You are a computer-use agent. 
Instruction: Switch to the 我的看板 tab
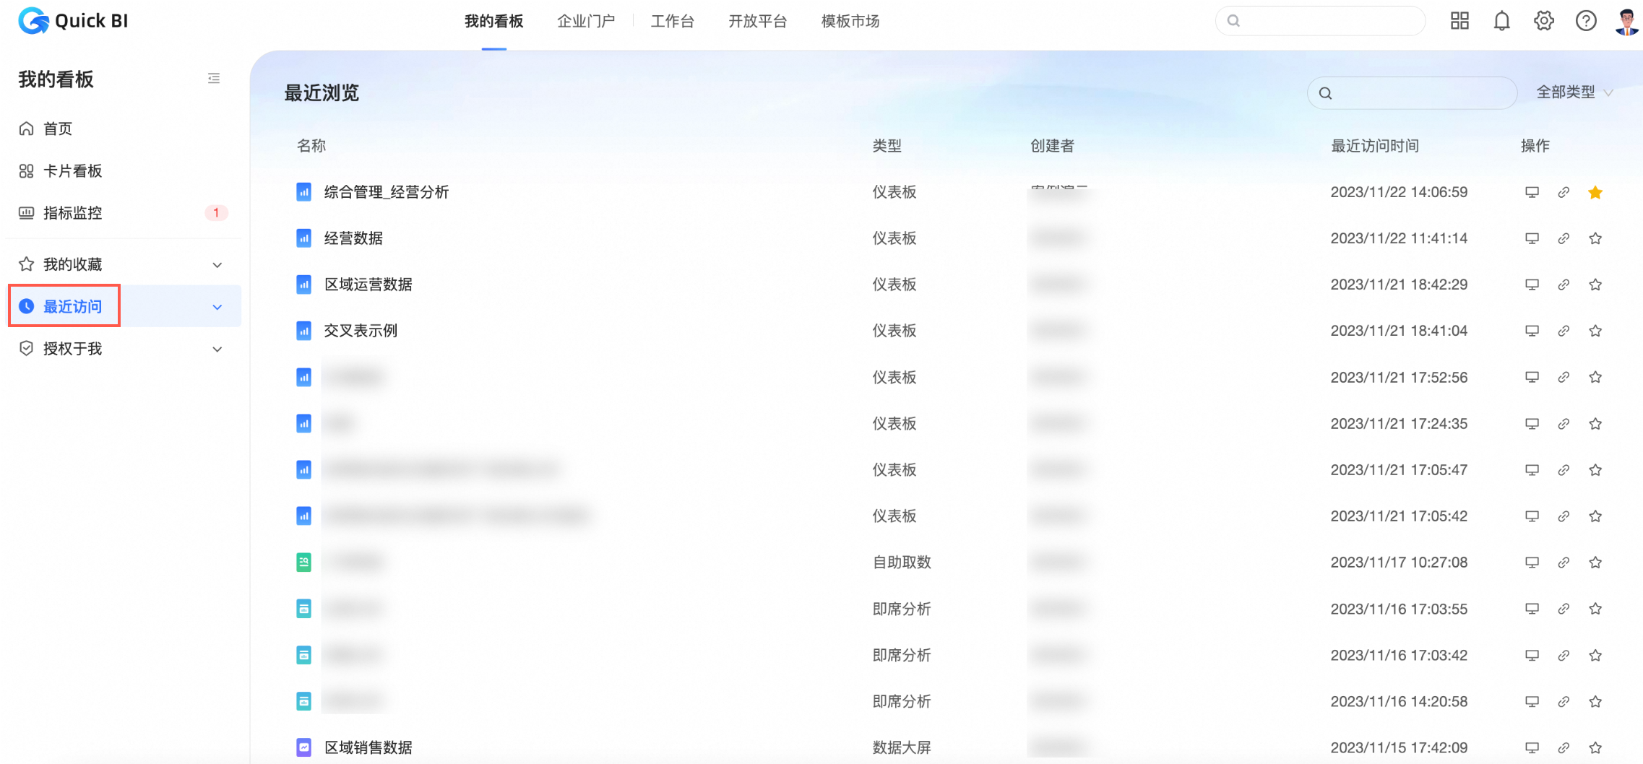(494, 22)
